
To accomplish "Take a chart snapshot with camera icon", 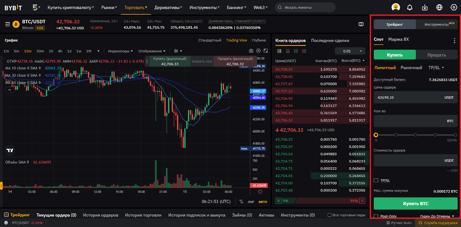I will (251, 51).
